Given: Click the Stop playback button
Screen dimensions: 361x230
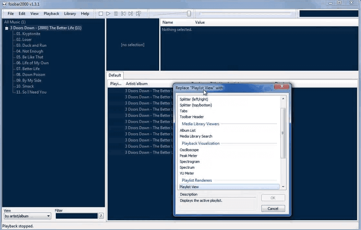Looking at the screenshot, I should pyautogui.click(x=101, y=14).
